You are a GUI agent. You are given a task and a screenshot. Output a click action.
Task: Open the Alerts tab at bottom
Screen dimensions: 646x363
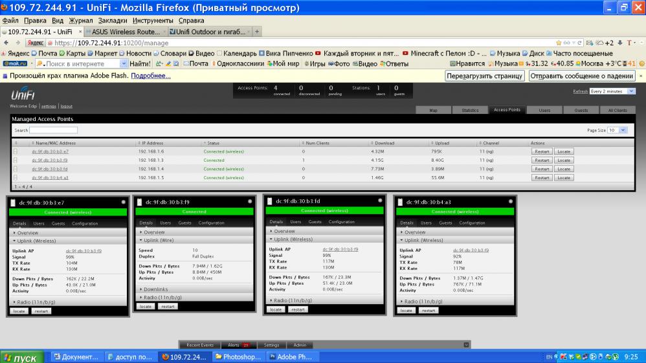(238, 345)
